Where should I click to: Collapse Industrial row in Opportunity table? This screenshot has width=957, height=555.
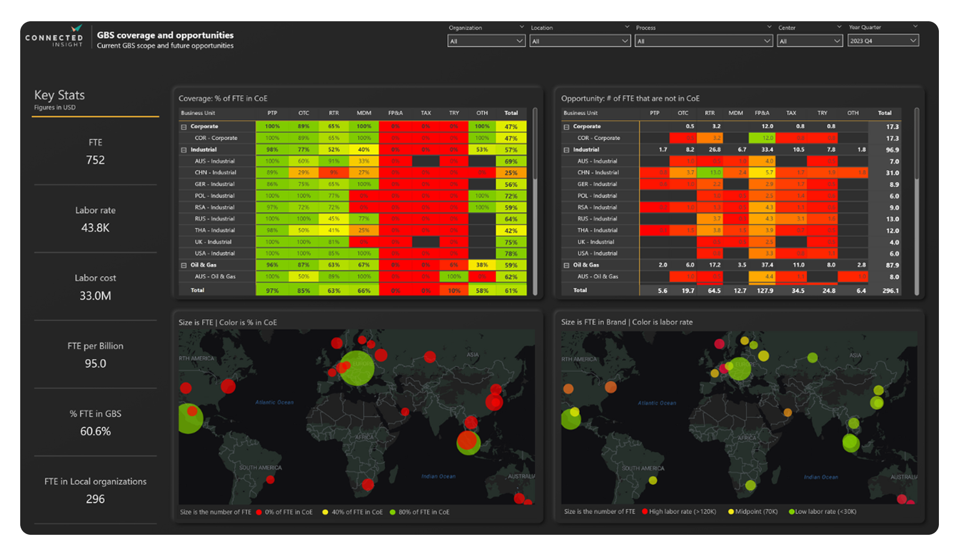[x=566, y=150]
